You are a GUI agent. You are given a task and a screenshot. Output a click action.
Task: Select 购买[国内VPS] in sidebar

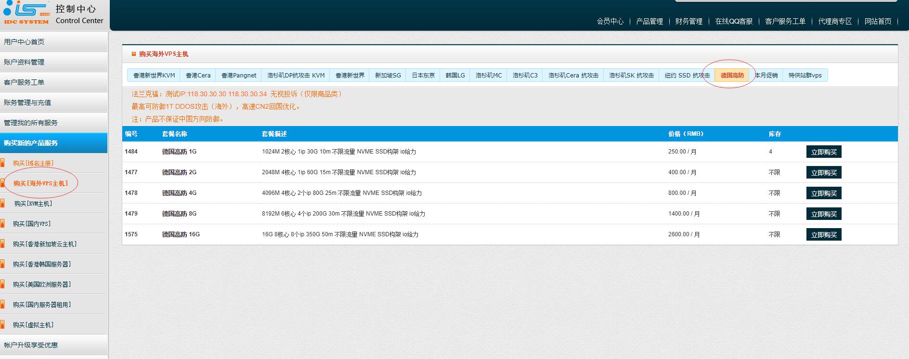32,224
